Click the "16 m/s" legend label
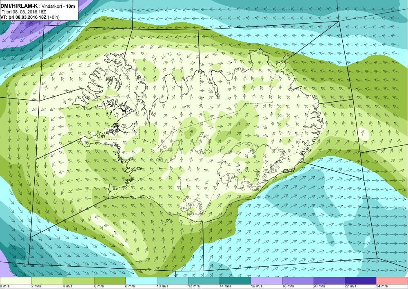This screenshot has width=408, height=289. coord(257,287)
